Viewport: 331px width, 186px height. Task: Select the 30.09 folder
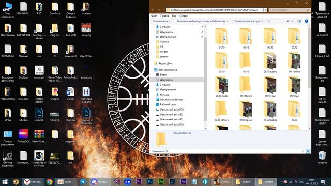tap(294, 111)
